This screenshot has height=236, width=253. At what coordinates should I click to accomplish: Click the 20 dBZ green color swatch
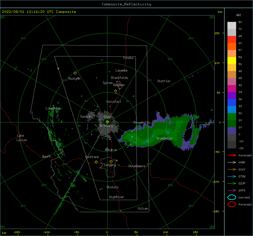tap(232, 117)
